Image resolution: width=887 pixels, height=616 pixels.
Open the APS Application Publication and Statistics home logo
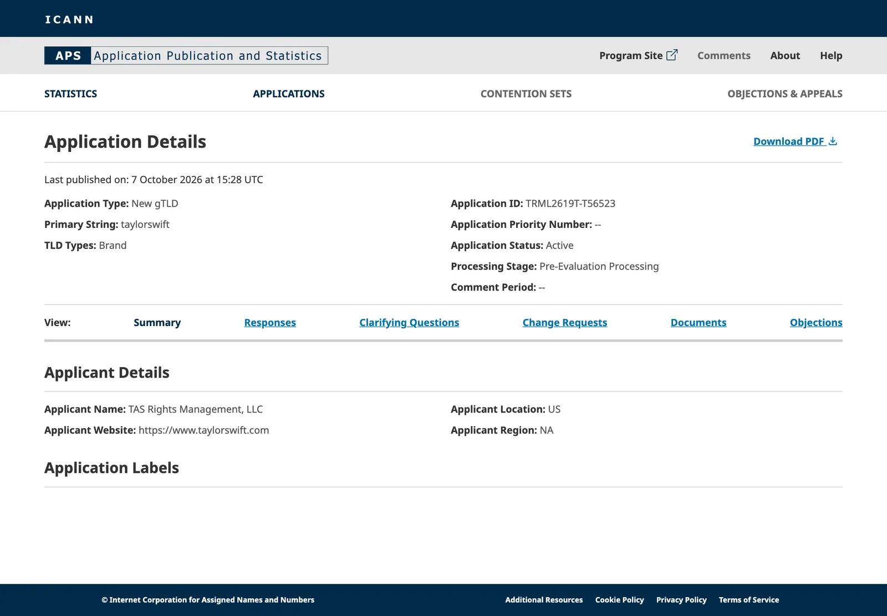pyautogui.click(x=186, y=55)
